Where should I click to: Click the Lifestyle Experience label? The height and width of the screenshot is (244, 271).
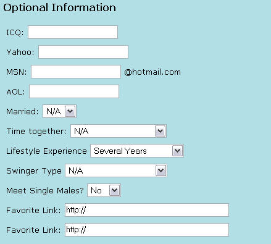tap(46, 151)
